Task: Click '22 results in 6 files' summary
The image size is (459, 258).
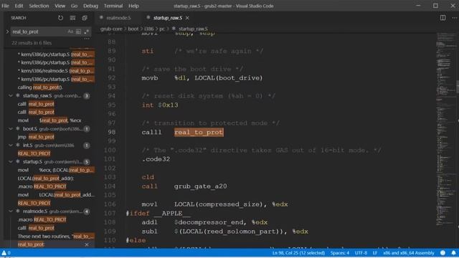Action: pyautogui.click(x=32, y=43)
